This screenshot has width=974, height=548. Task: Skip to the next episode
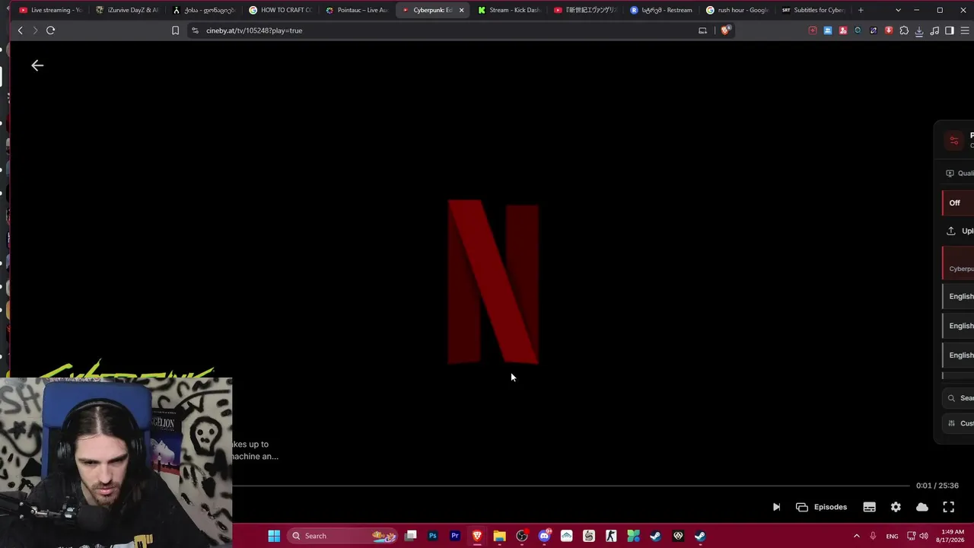(x=776, y=507)
